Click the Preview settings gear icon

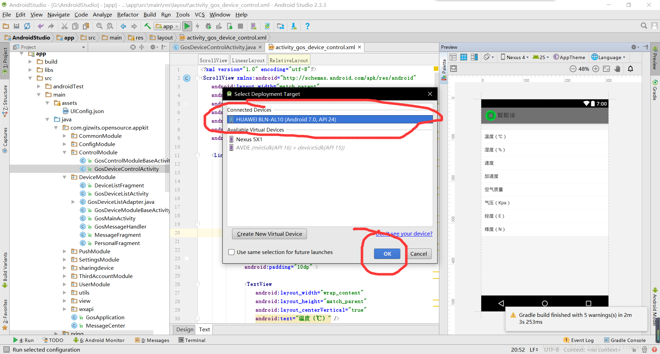(x=634, y=47)
